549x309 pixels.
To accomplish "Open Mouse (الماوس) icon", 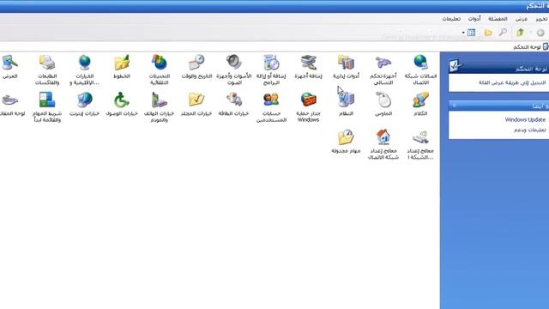I will point(383,100).
